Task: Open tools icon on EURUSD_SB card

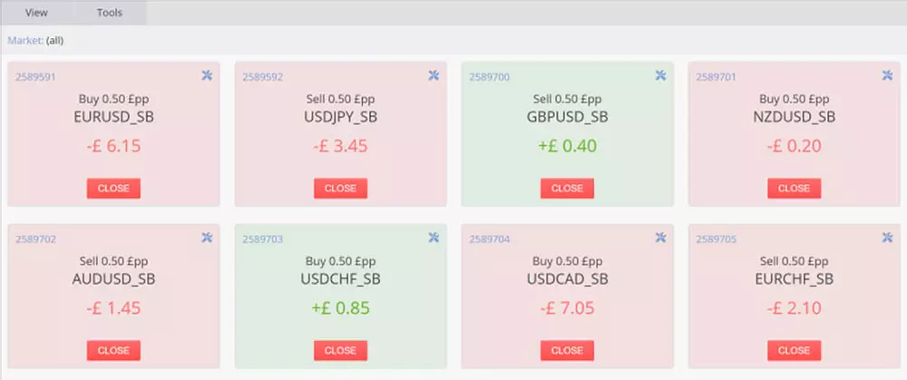Action: [x=207, y=76]
